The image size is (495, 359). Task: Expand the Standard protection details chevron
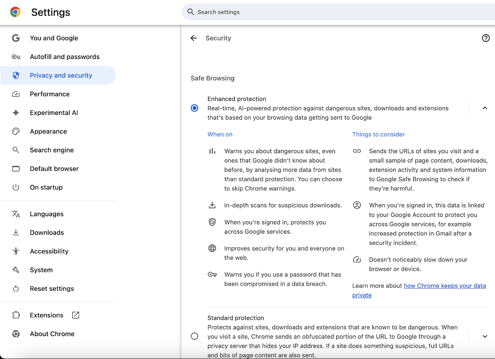[x=485, y=336]
